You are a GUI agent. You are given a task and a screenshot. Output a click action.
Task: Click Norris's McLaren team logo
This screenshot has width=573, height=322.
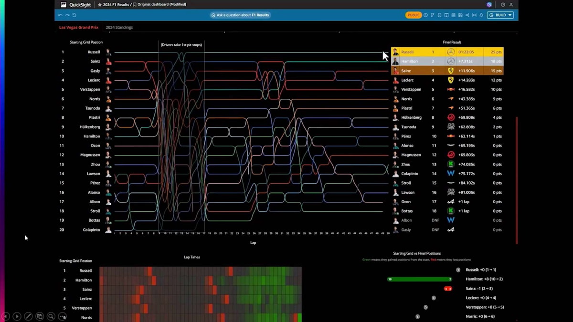[x=451, y=99]
